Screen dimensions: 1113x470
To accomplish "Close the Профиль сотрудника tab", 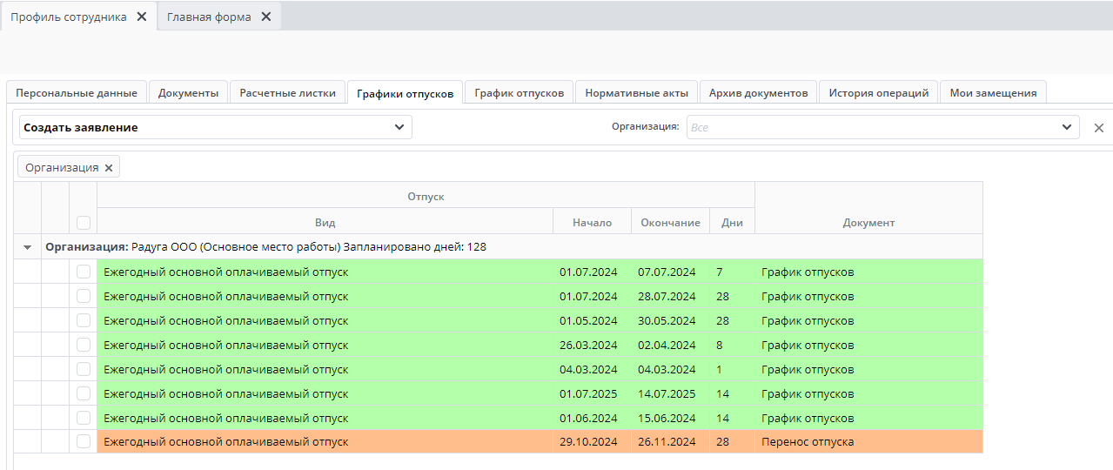I will pos(142,17).
